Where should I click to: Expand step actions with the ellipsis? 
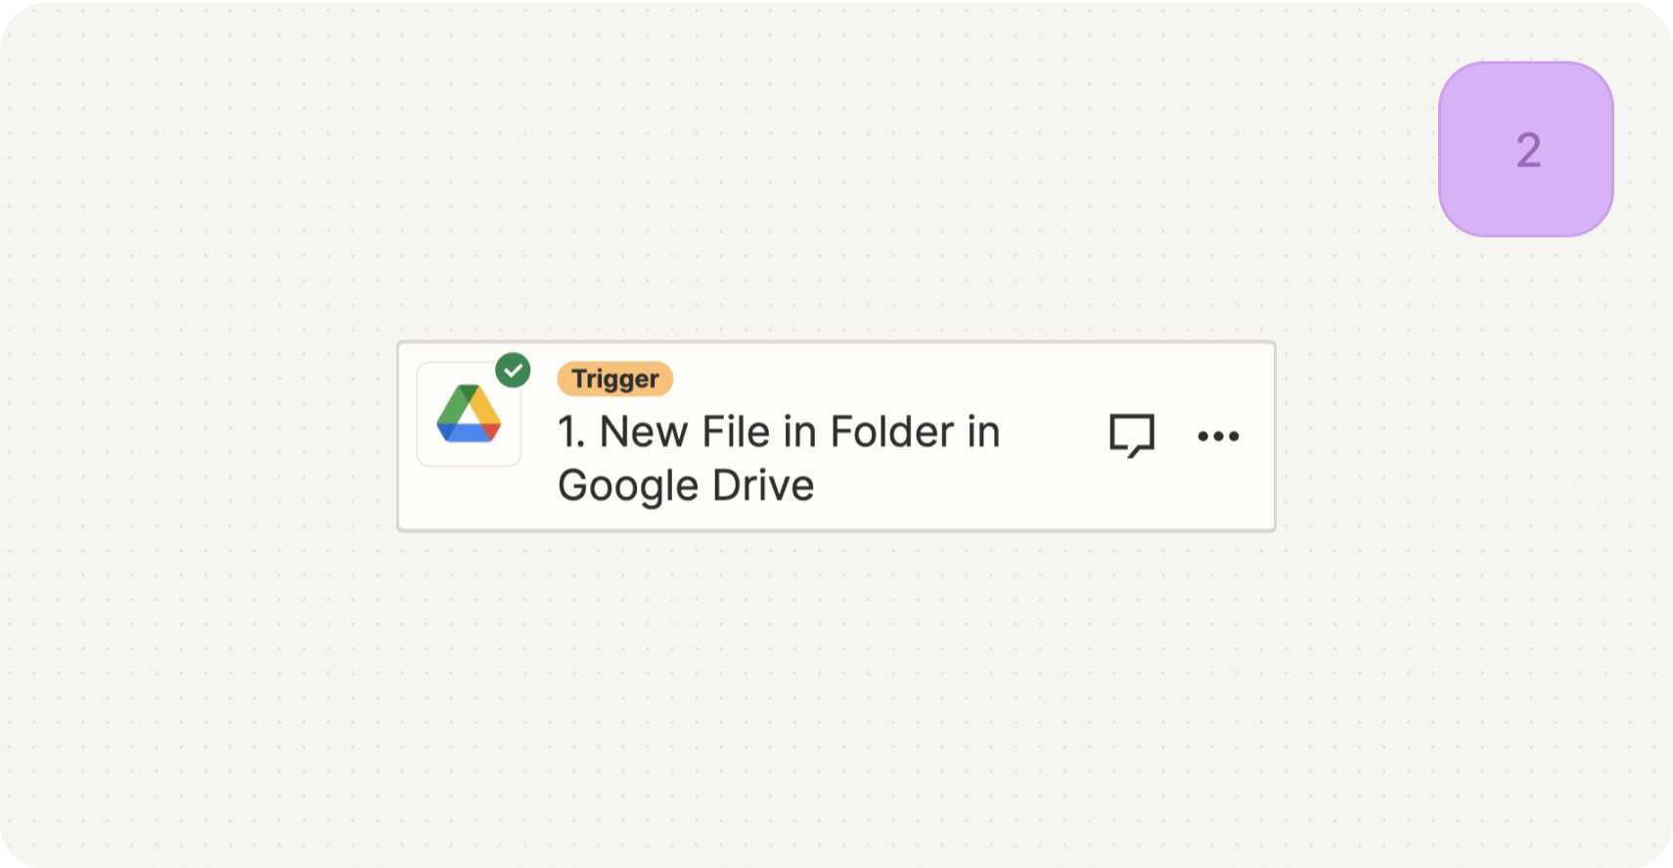point(1218,436)
